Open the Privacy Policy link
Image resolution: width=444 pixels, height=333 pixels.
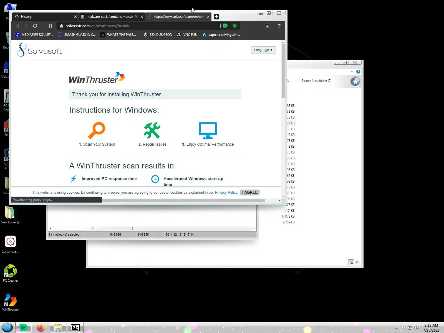pyautogui.click(x=226, y=193)
